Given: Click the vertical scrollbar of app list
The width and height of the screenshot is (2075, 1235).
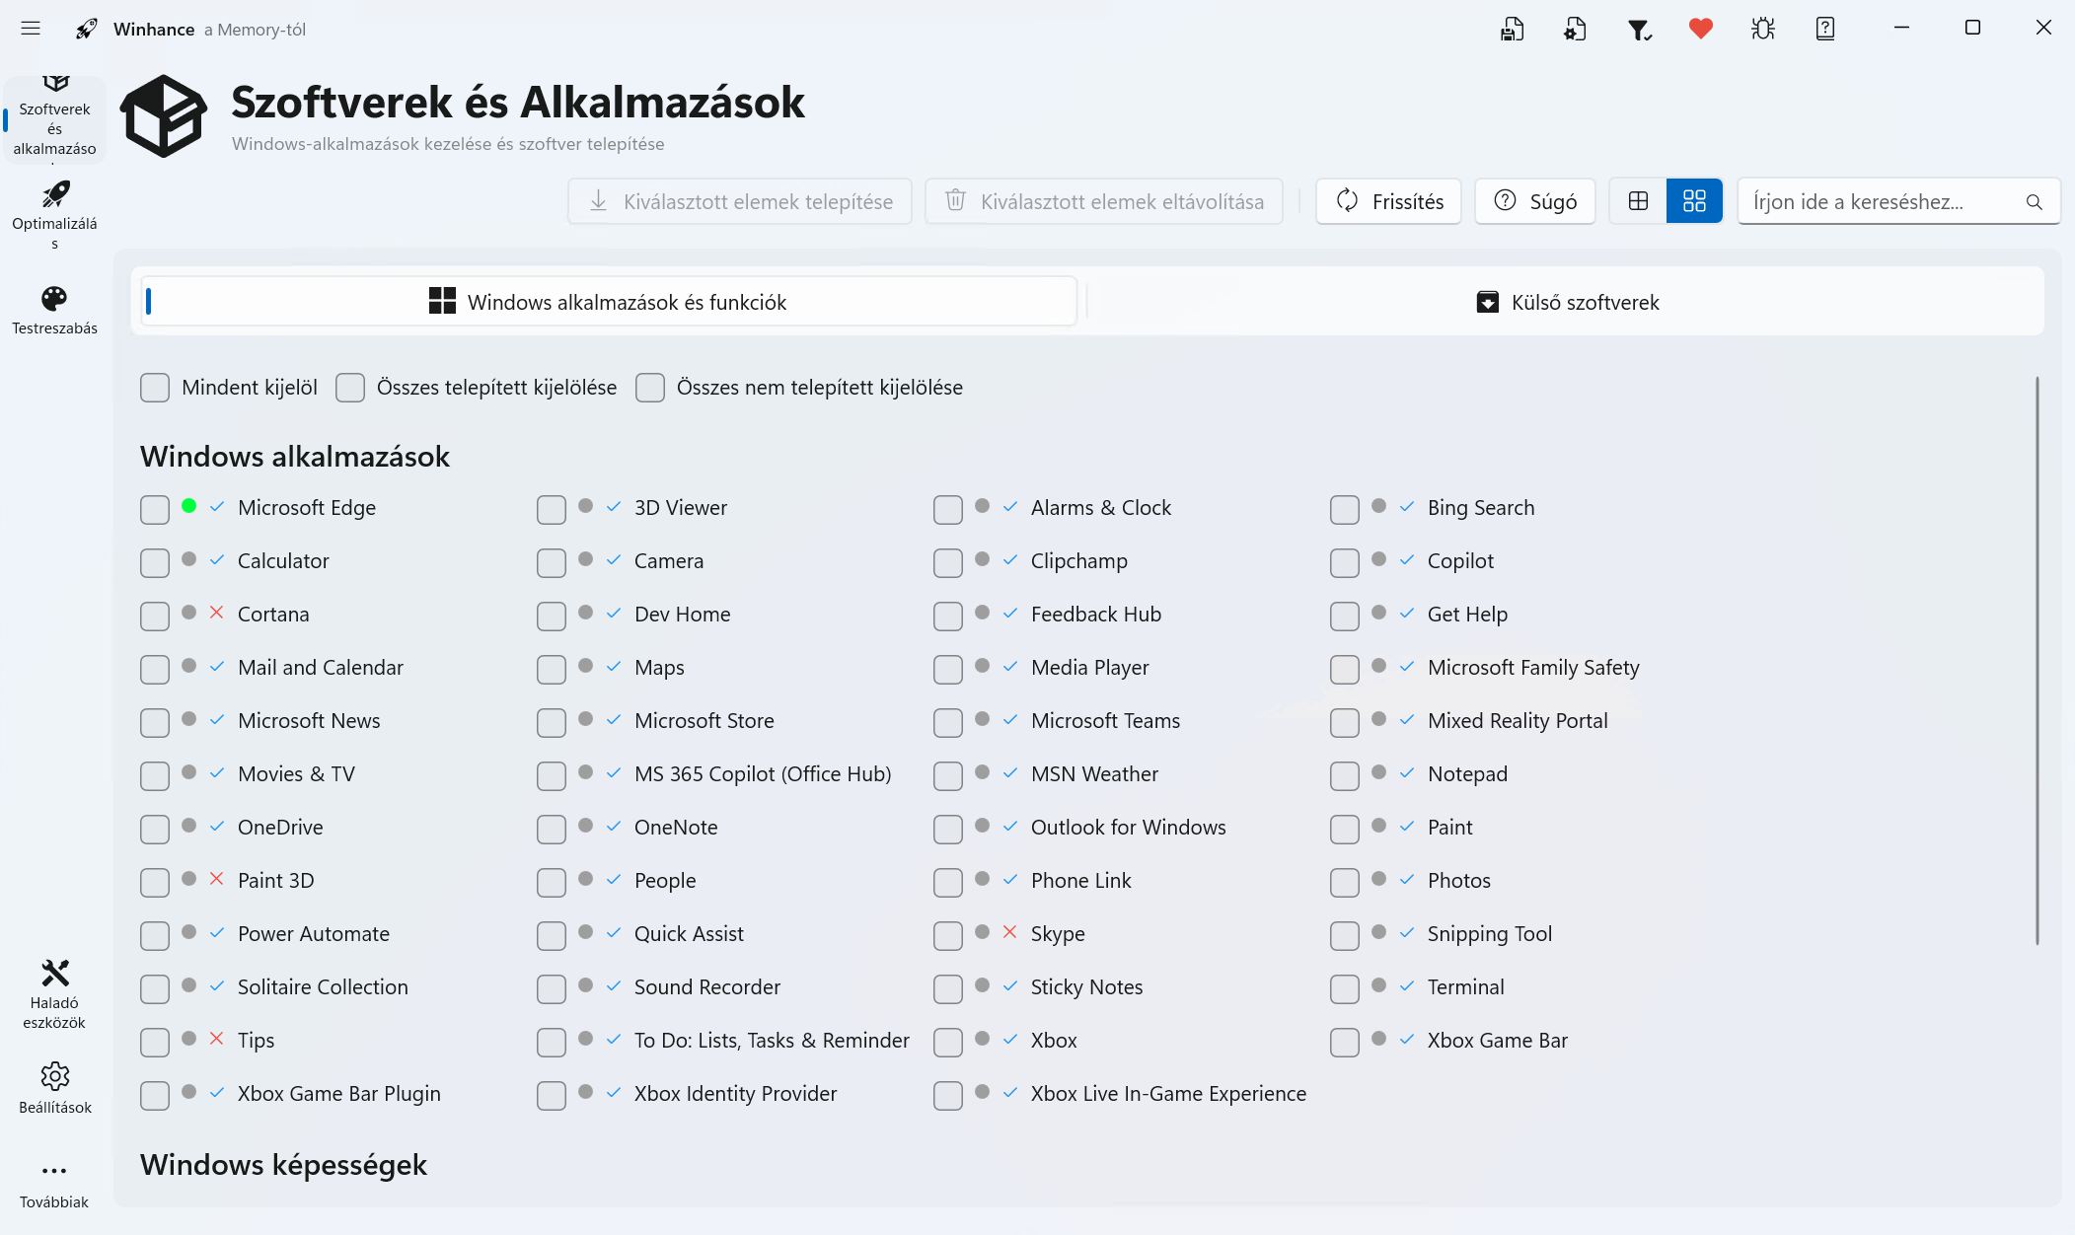Looking at the screenshot, I should click(x=2037, y=661).
